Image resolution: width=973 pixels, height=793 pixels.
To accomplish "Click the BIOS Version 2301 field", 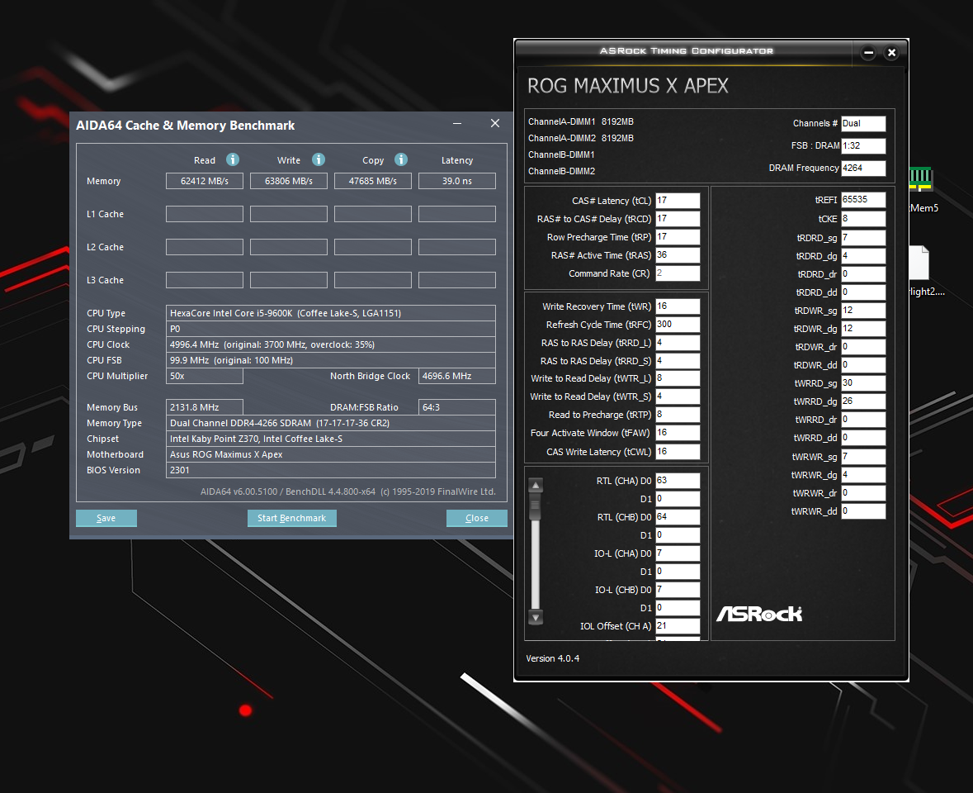I will 331,470.
